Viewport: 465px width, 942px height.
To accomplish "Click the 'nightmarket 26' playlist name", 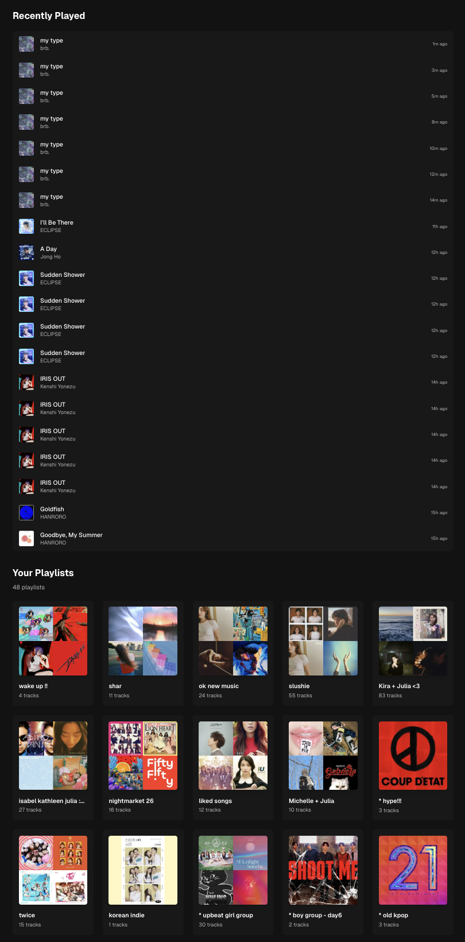I will click(x=131, y=801).
